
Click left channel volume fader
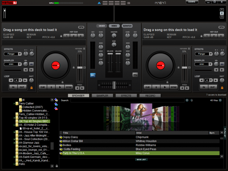[x=110, y=54]
